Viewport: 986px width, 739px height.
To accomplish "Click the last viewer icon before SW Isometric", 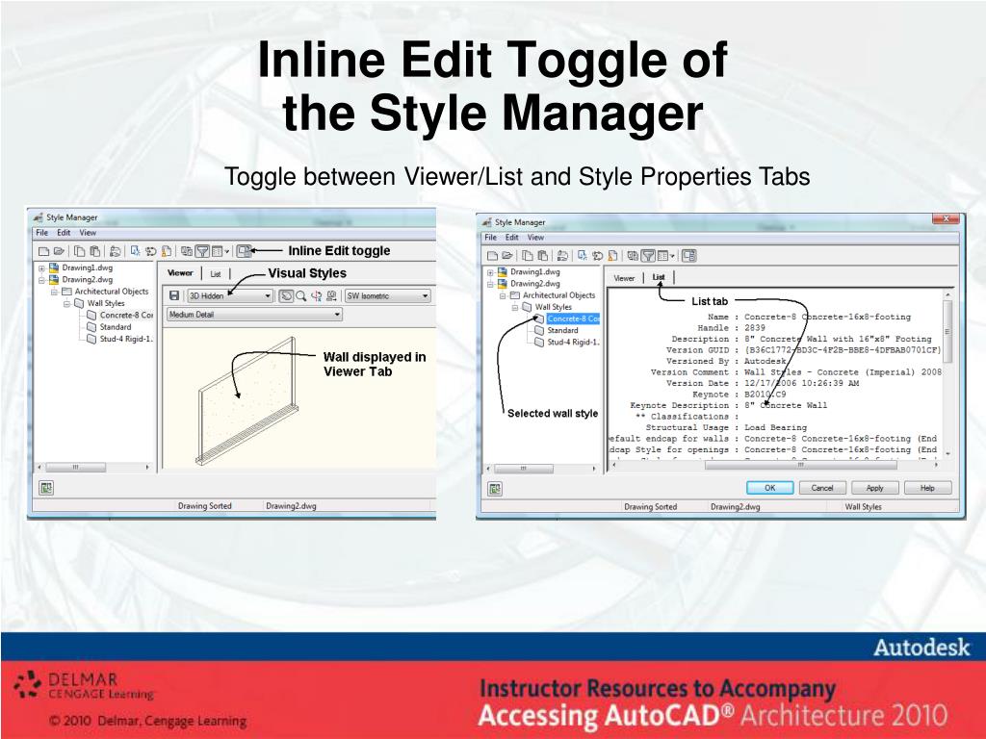I will (x=331, y=296).
